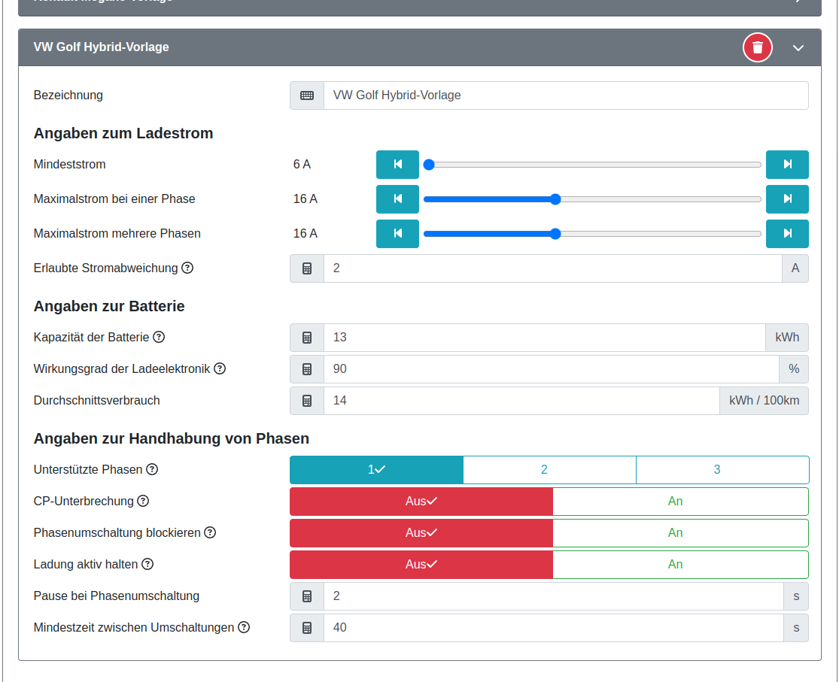Open help for Erlaubte Stromabweichung
839x682 pixels.
187,268
